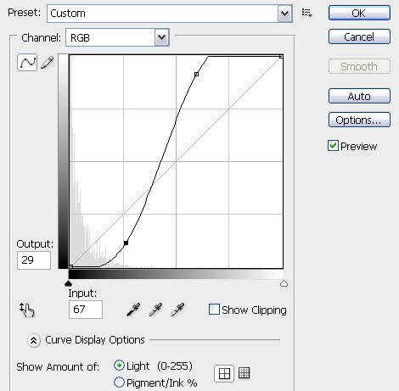Click the black point input slider

(68, 283)
